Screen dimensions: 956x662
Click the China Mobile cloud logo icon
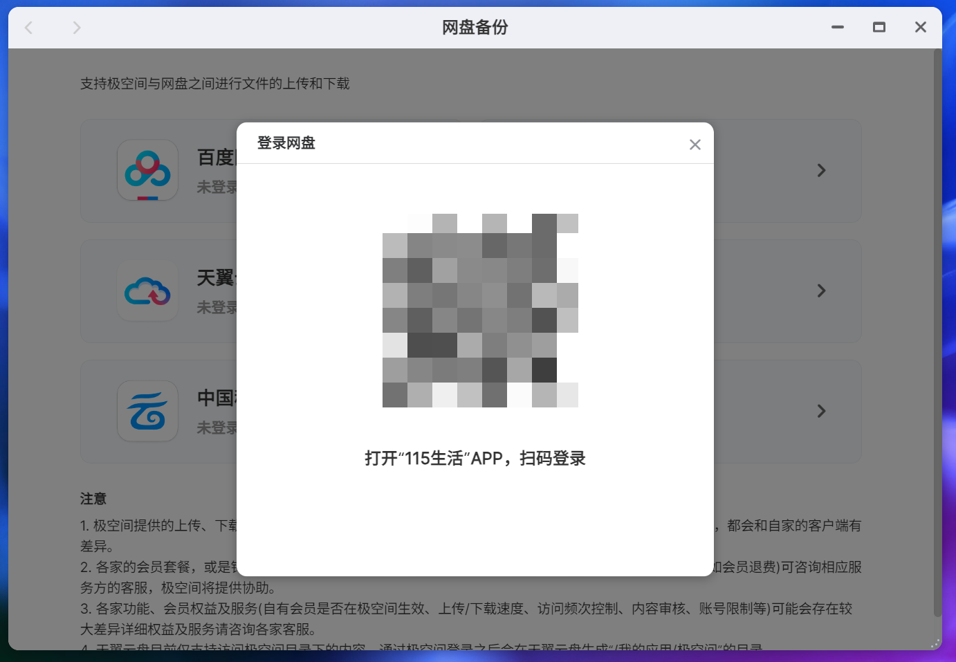[147, 411]
